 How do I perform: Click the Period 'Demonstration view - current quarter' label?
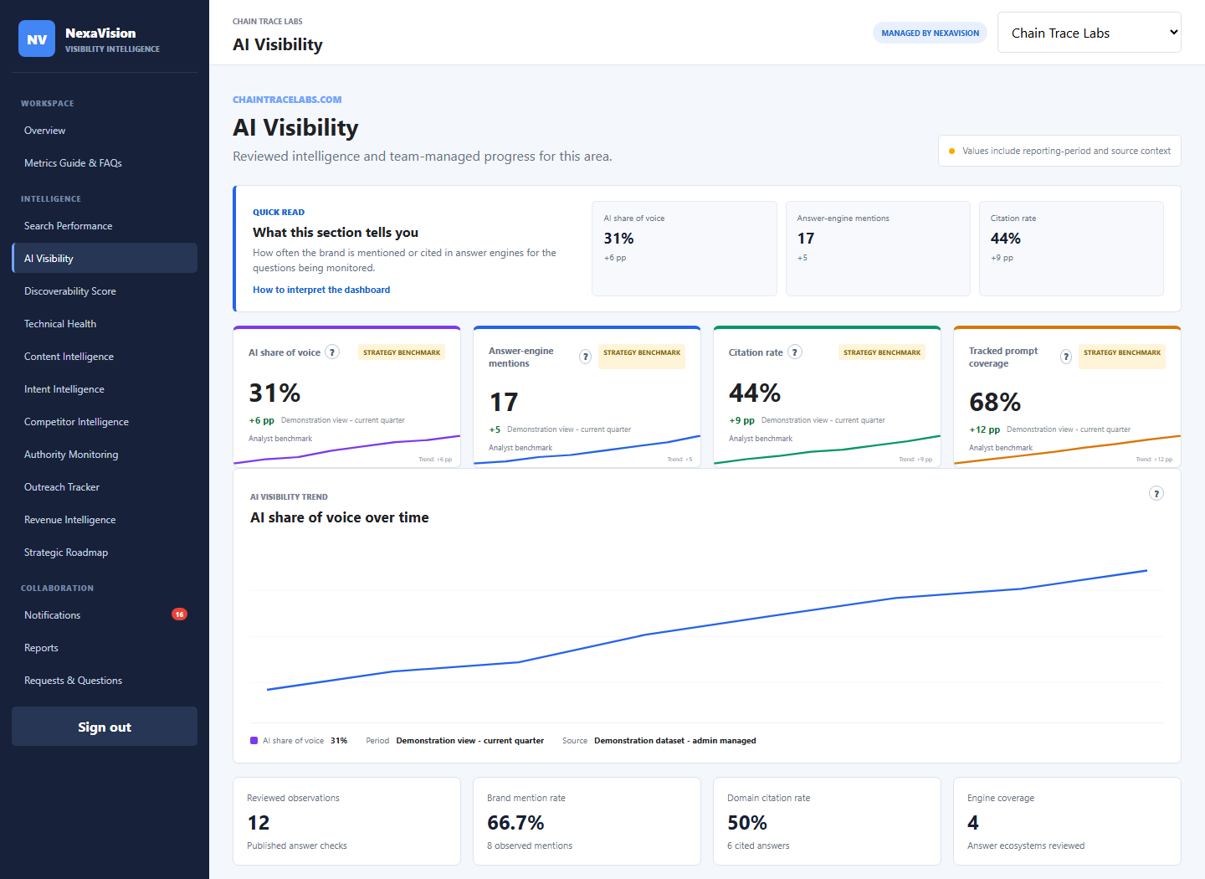coord(470,741)
